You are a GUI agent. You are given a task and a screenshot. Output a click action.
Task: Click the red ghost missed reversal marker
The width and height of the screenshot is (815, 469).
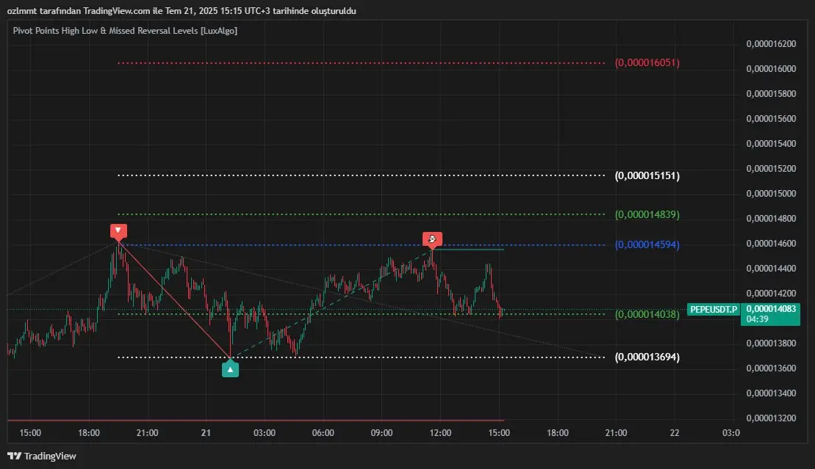[432, 239]
